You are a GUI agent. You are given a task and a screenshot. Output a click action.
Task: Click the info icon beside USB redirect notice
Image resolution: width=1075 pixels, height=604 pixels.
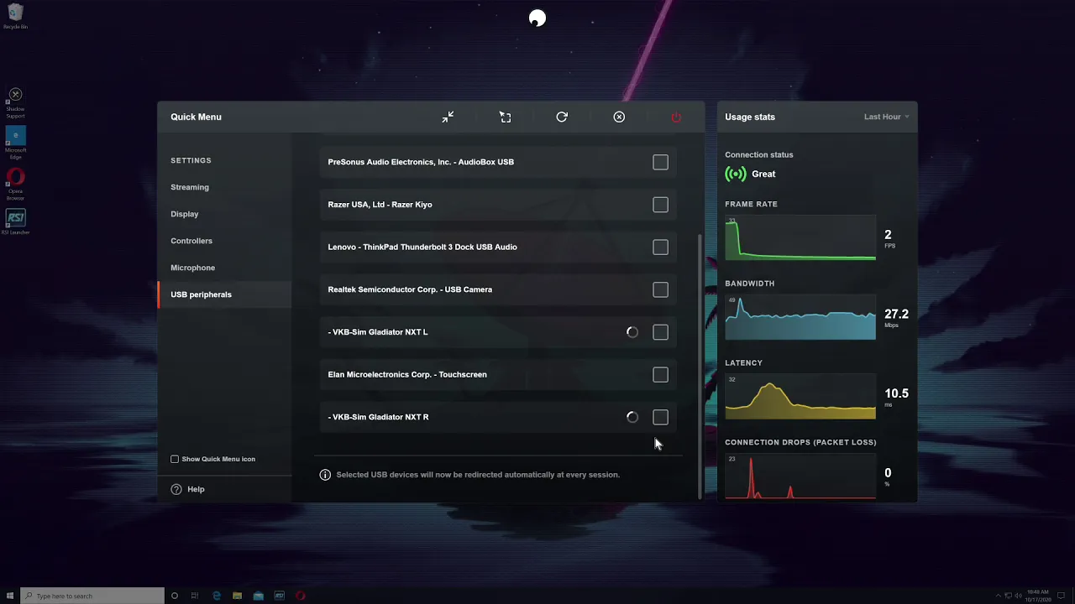point(325,475)
